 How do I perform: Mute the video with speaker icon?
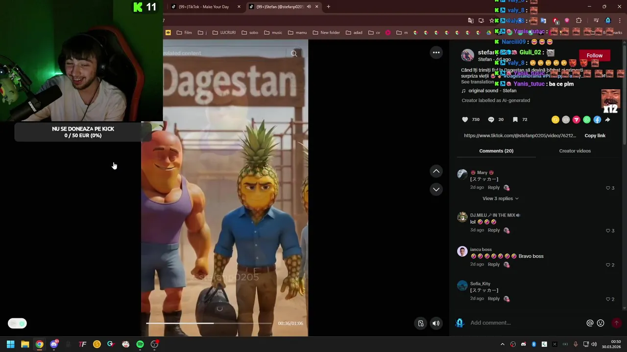pyautogui.click(x=436, y=323)
